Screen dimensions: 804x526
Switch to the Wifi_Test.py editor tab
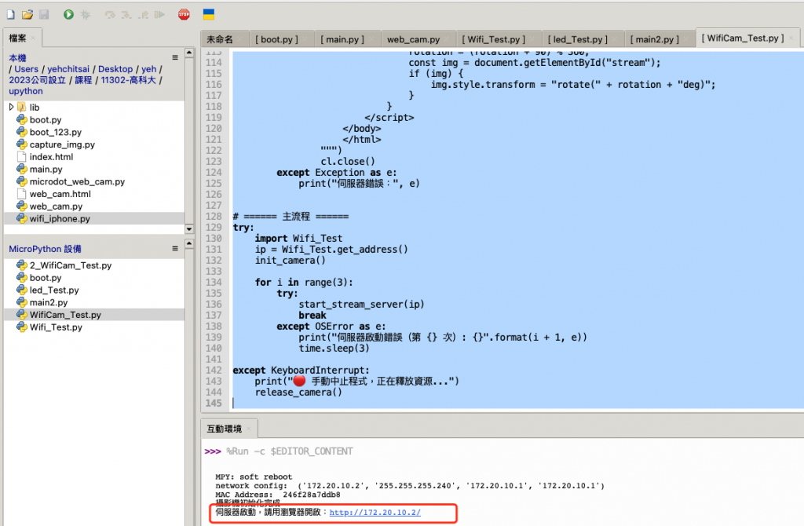point(493,39)
